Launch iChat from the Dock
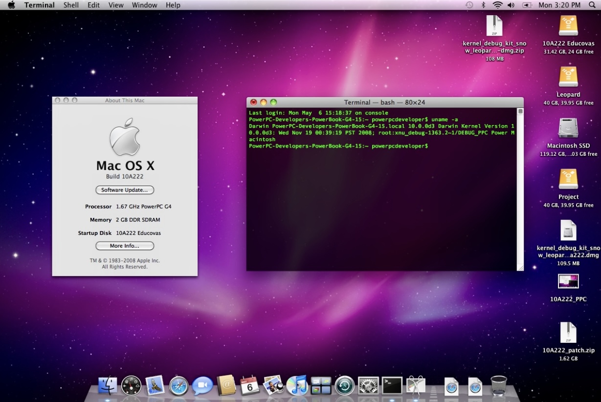 click(202, 385)
